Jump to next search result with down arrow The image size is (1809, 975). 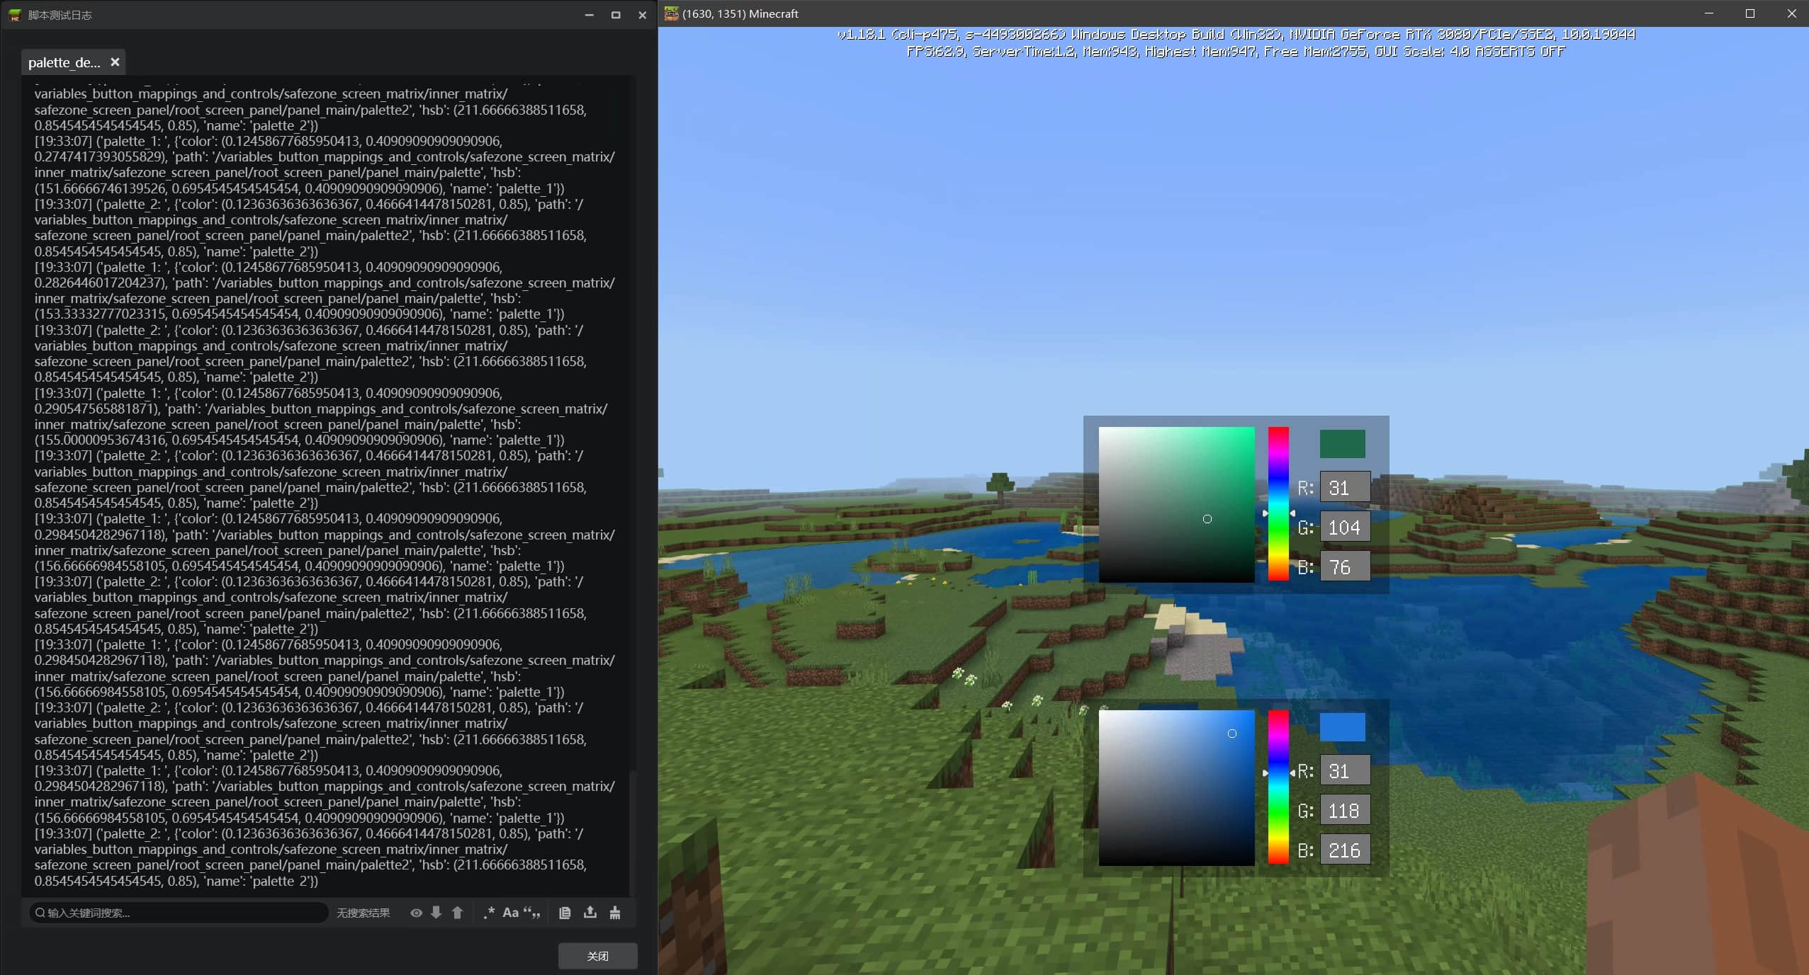tap(436, 913)
